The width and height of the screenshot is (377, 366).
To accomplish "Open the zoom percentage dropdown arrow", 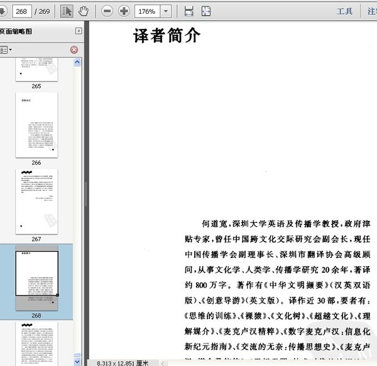I will click(x=166, y=11).
